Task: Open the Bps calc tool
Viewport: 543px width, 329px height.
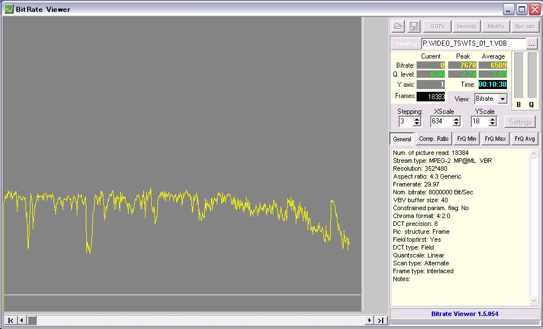Action: point(525,26)
